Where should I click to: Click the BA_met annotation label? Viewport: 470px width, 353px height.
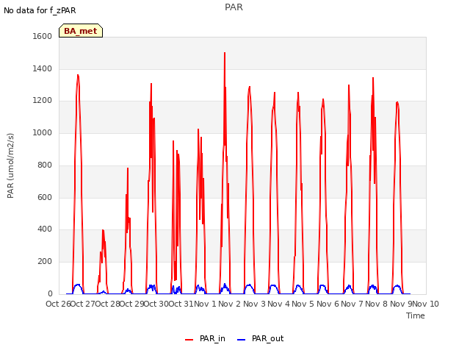click(x=81, y=31)
